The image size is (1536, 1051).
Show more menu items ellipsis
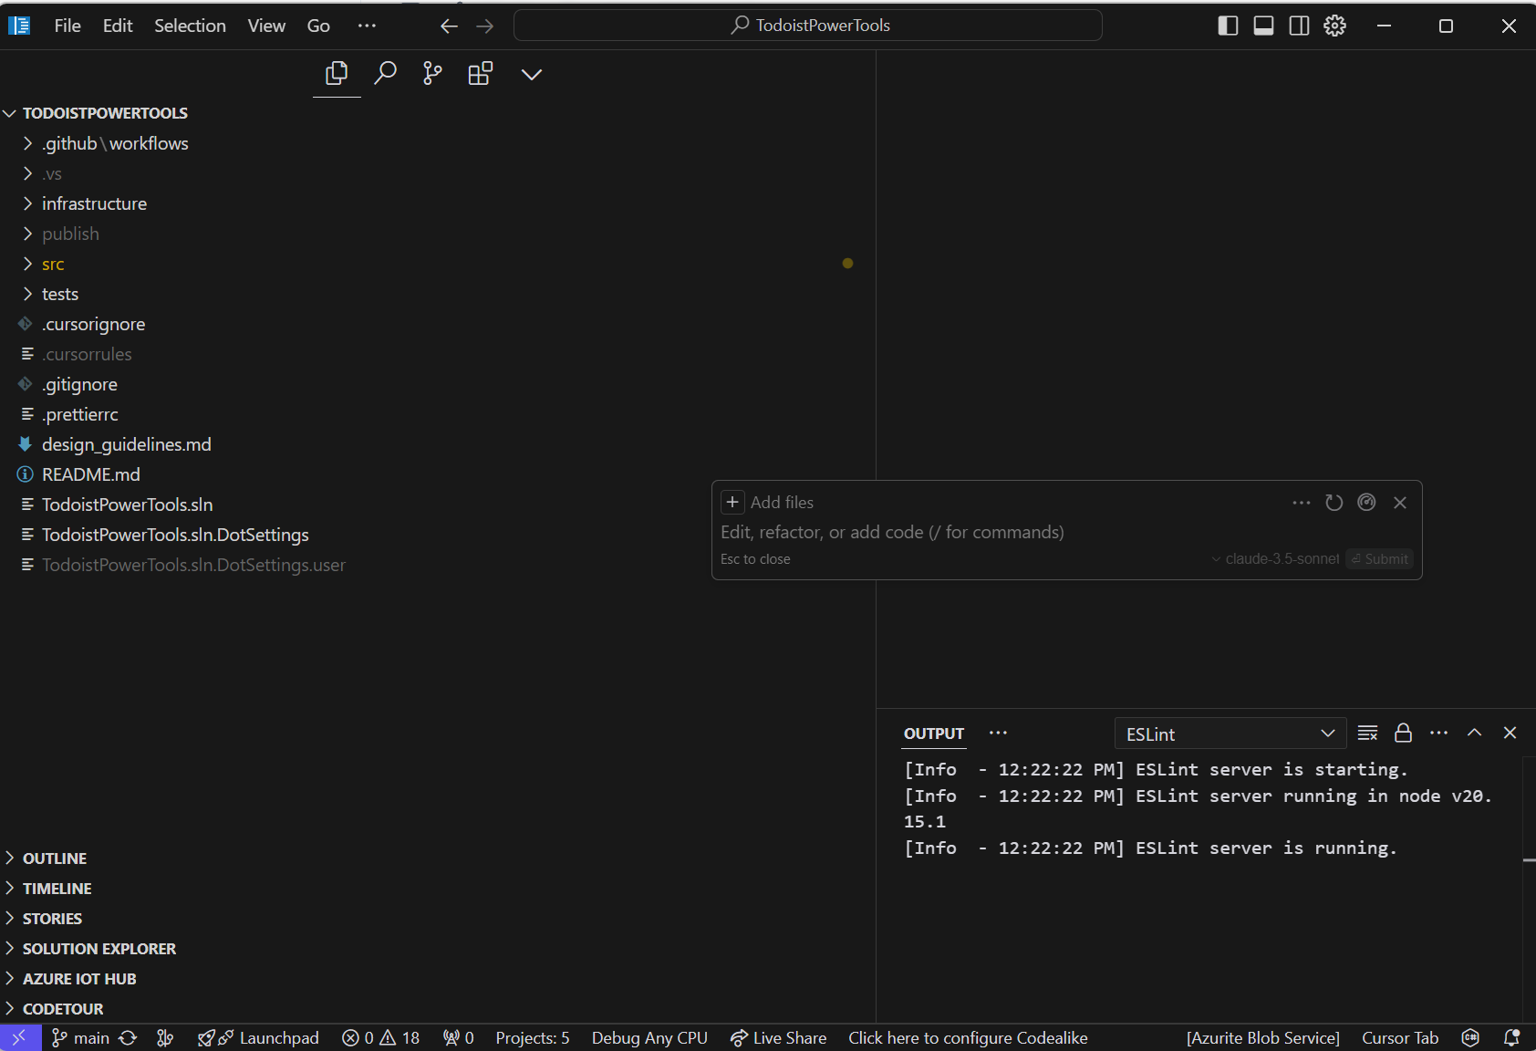367,26
